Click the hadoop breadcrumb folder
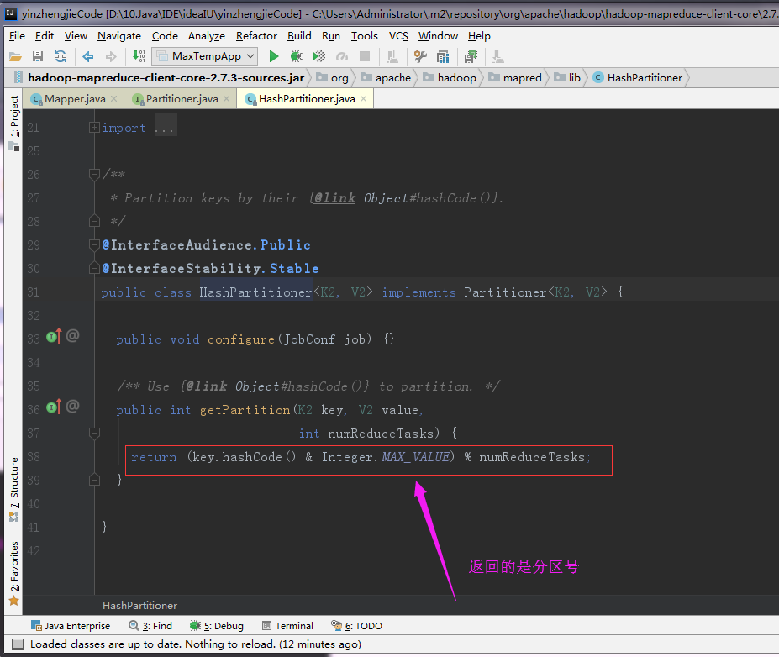The height and width of the screenshot is (657, 779). (450, 78)
